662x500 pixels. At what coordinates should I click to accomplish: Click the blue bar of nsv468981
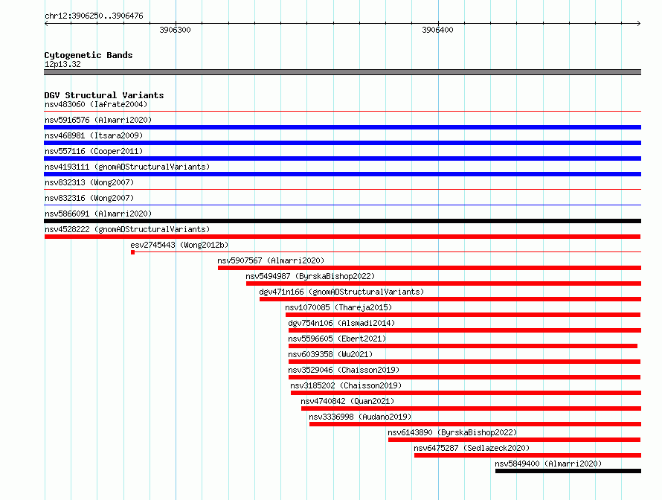pos(342,143)
